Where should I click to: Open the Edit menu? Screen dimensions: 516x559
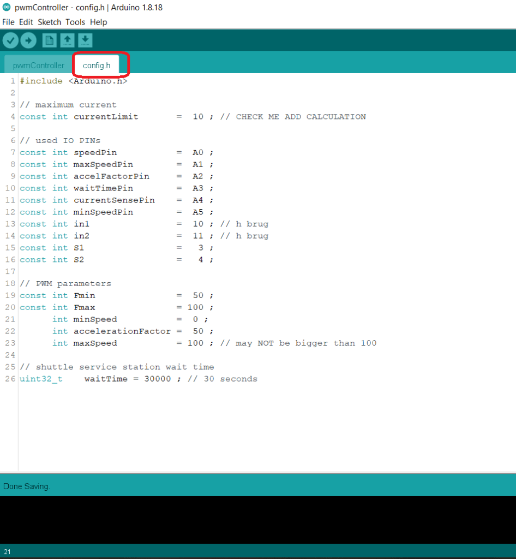click(26, 22)
